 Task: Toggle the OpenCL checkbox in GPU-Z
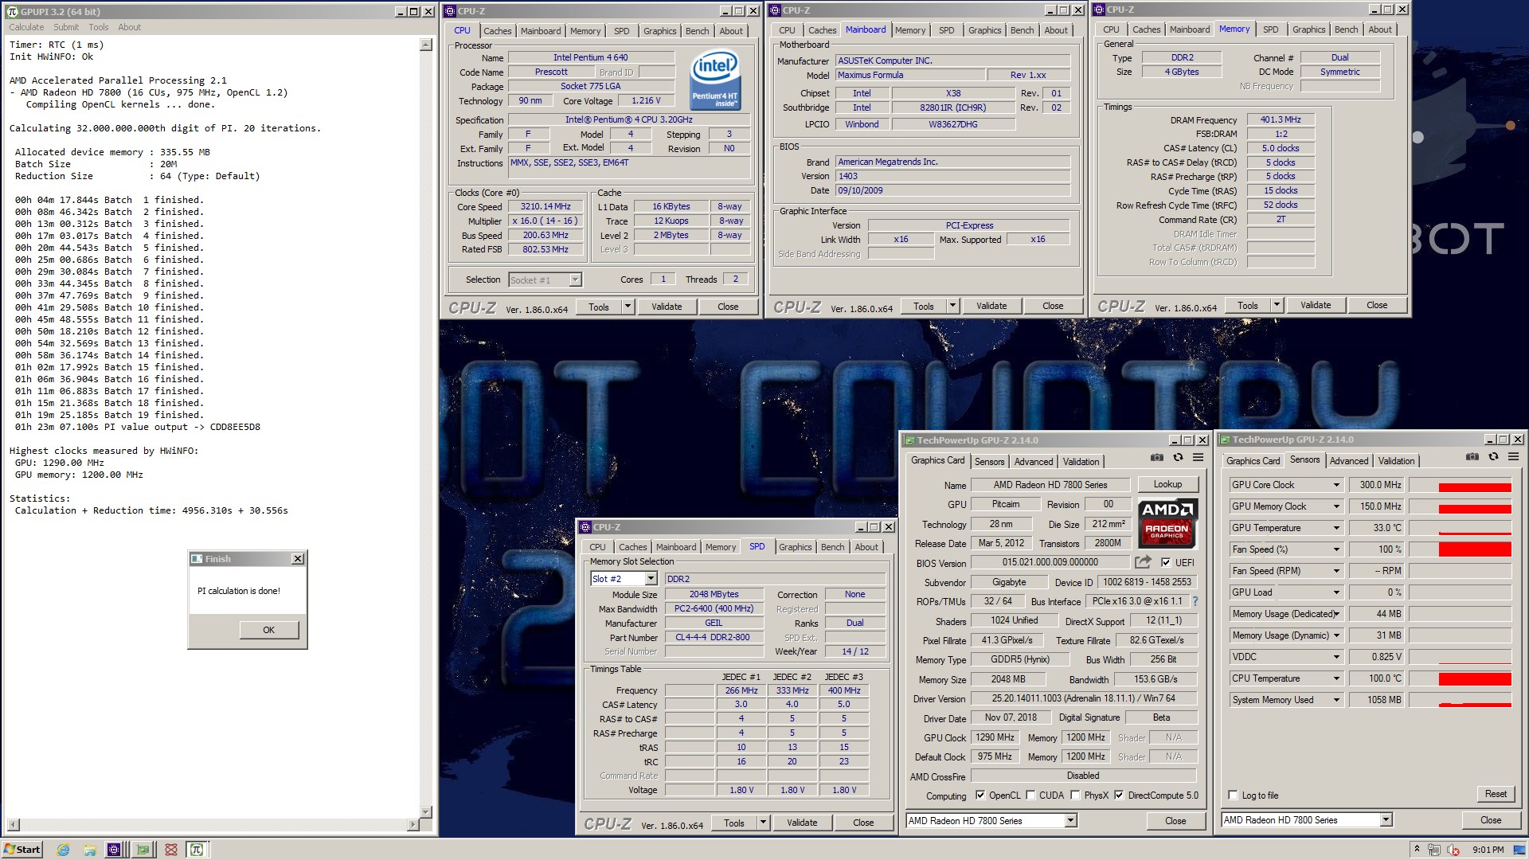[980, 795]
